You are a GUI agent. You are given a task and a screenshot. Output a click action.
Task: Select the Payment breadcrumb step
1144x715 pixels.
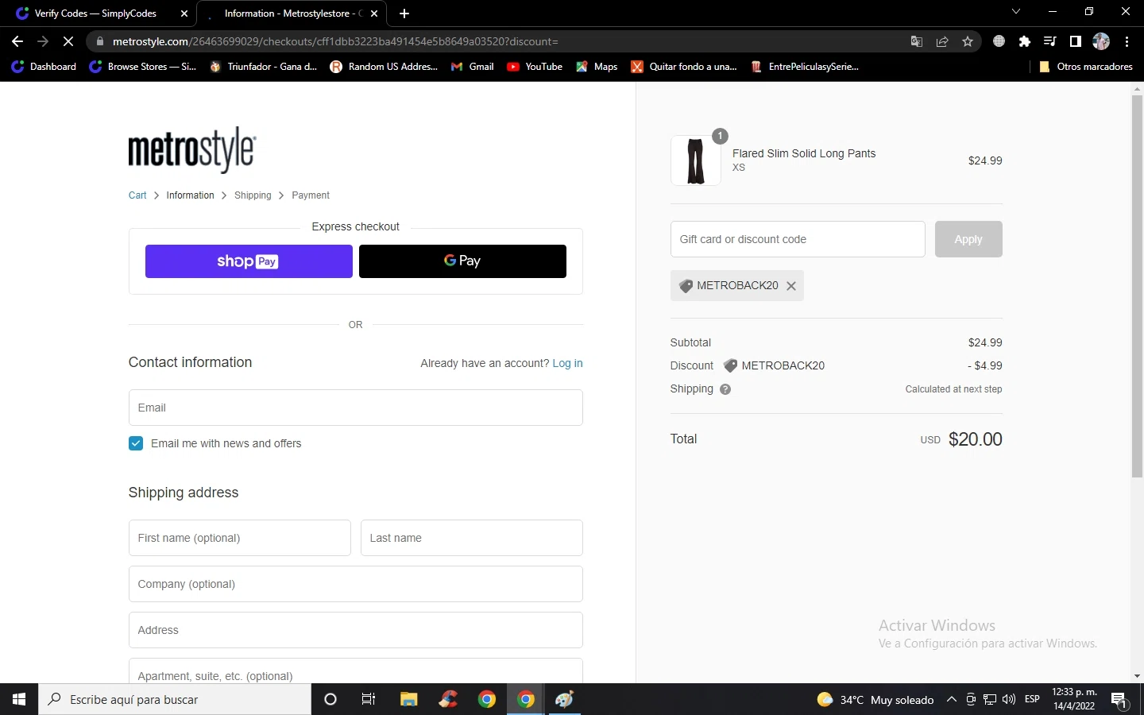311,195
